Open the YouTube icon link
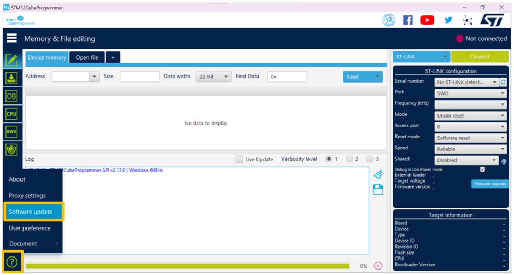 click(x=427, y=20)
